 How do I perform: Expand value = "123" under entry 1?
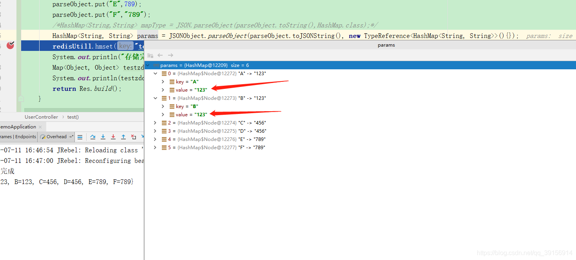click(x=163, y=115)
